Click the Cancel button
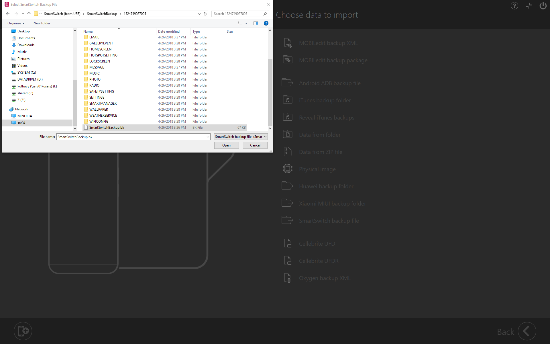Viewport: 550px width, 344px height. point(255,145)
